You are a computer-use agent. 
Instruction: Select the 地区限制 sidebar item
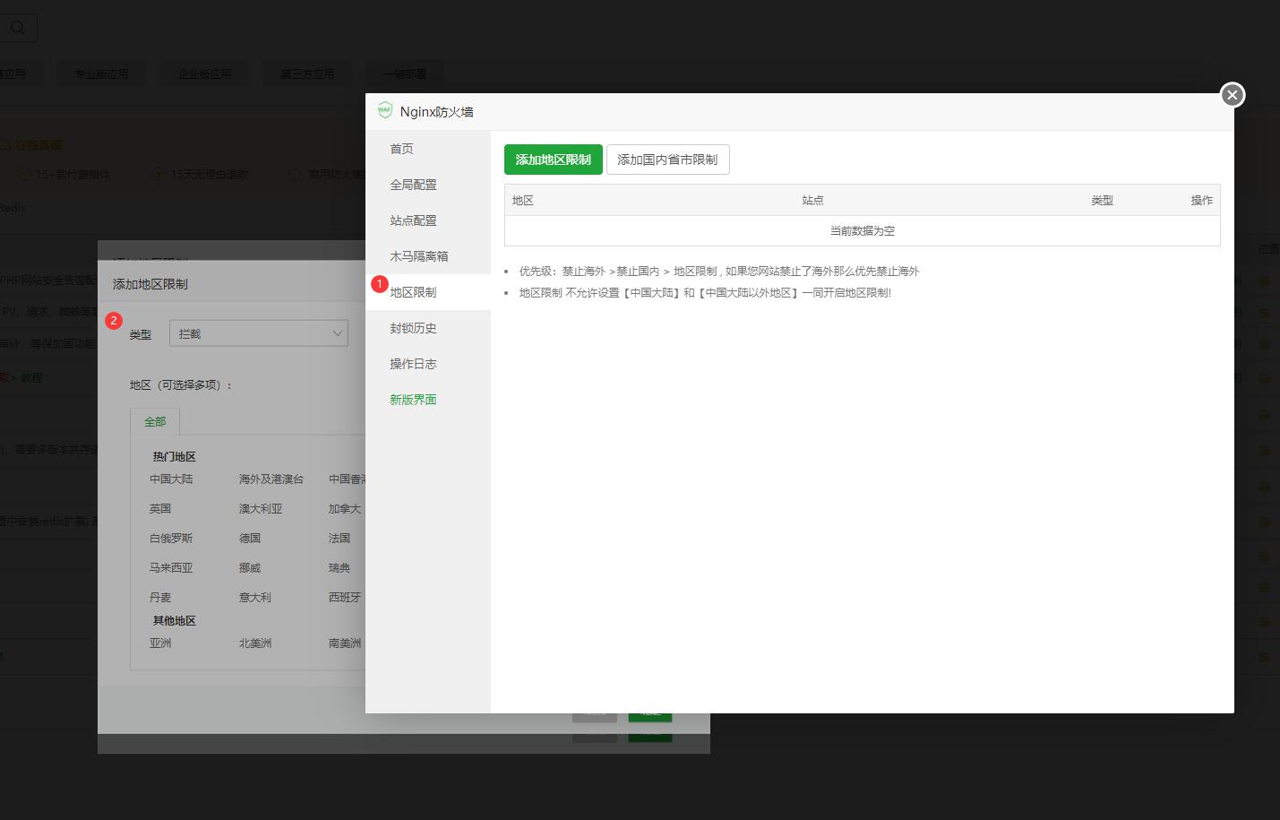click(428, 292)
